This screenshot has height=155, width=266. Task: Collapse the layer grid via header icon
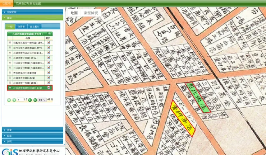pos(49,33)
